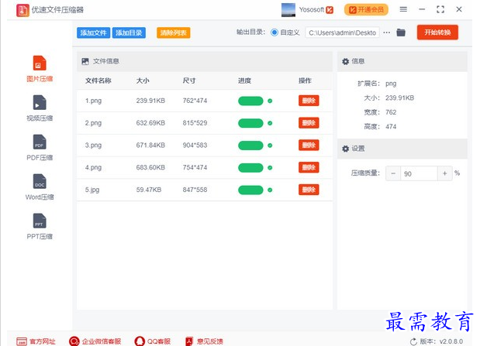480x346 pixels.
Task: Open the hamburger menu in title bar
Action: point(403,9)
